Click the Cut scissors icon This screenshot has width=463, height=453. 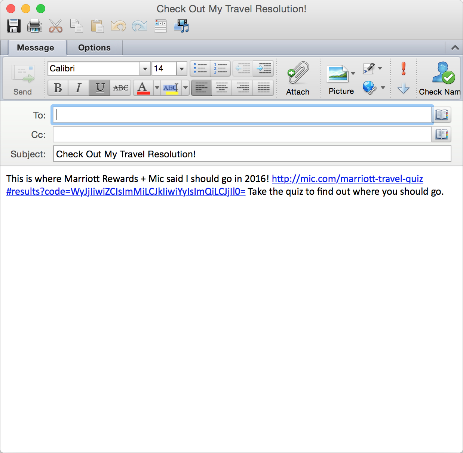(x=56, y=26)
